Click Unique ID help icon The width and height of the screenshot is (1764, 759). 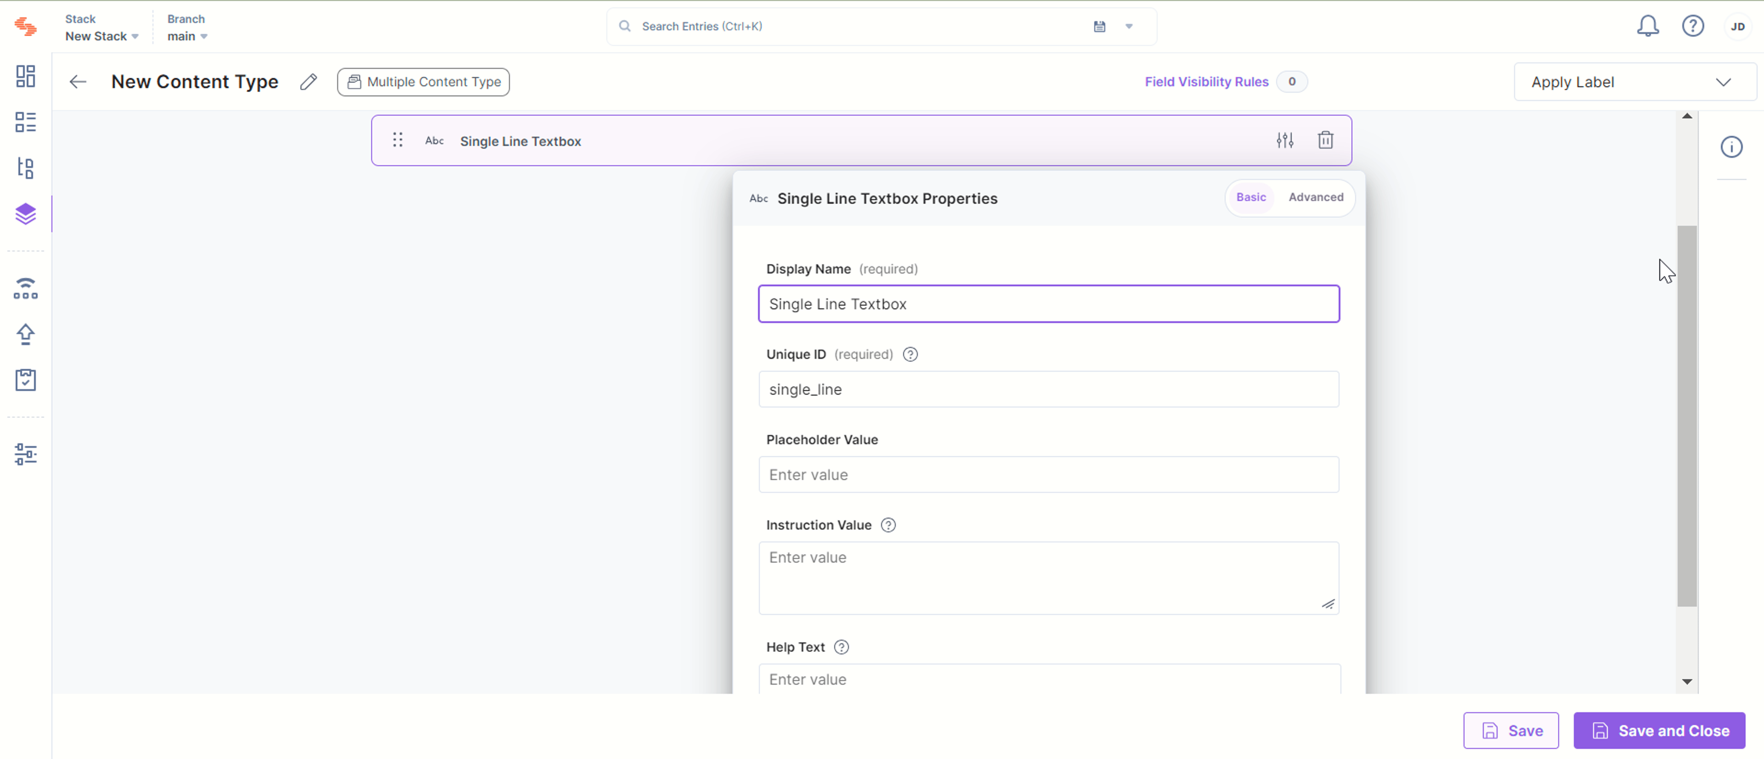pyautogui.click(x=910, y=354)
